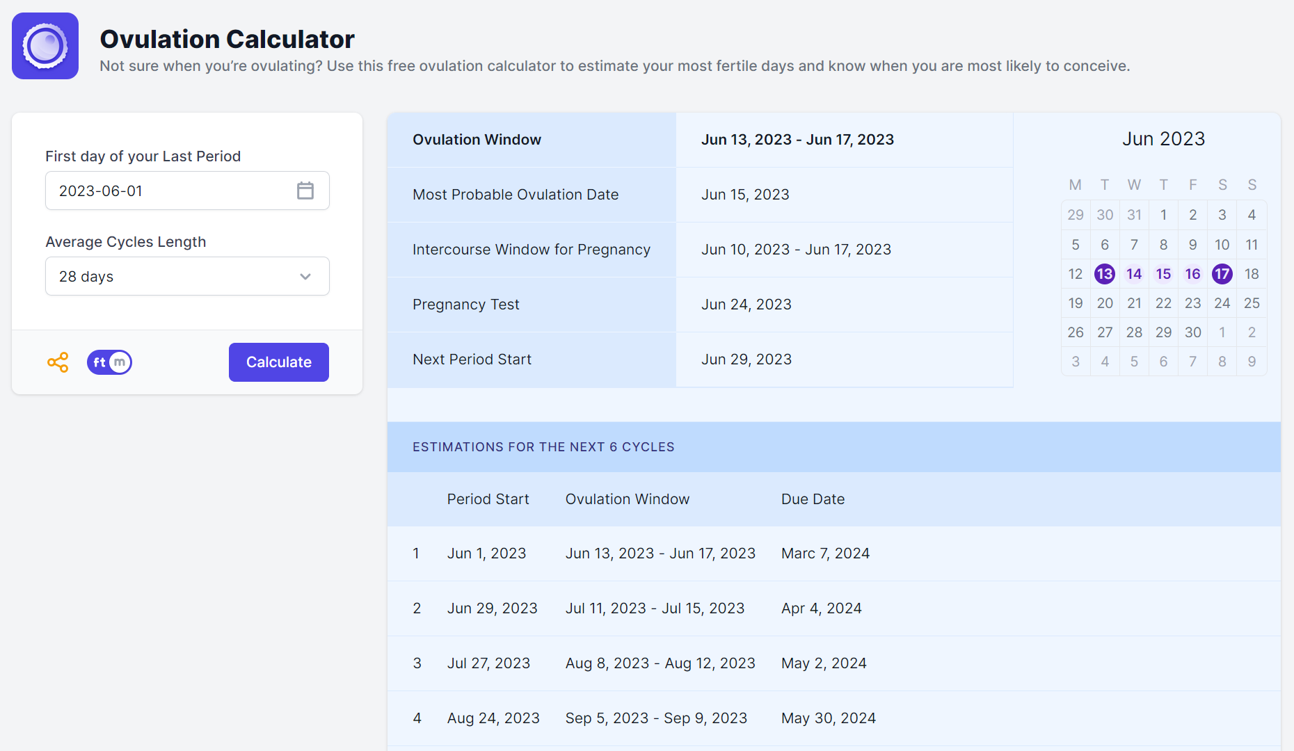1294x751 pixels.
Task: Click June 29 on the calendar
Action: pos(1163,332)
